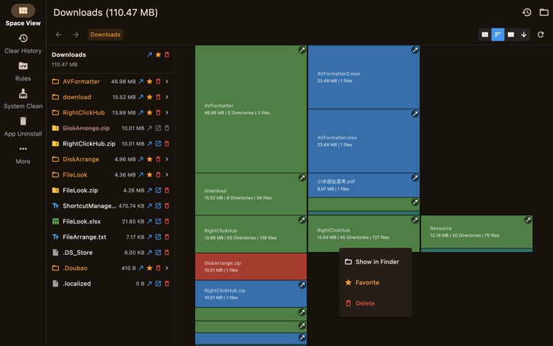This screenshot has height=346, width=553.
Task: Select the highlighted sorted-bars view button
Action: pyautogui.click(x=498, y=35)
